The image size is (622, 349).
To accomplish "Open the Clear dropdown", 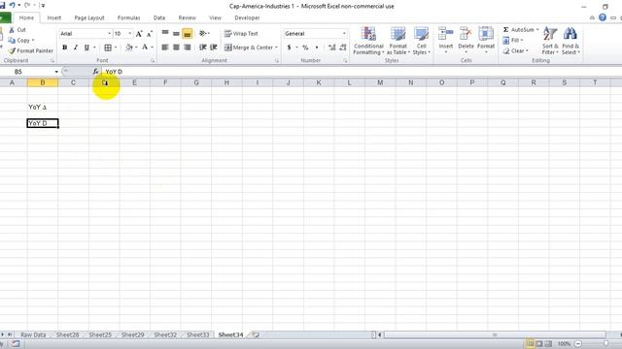I will tap(515, 50).
